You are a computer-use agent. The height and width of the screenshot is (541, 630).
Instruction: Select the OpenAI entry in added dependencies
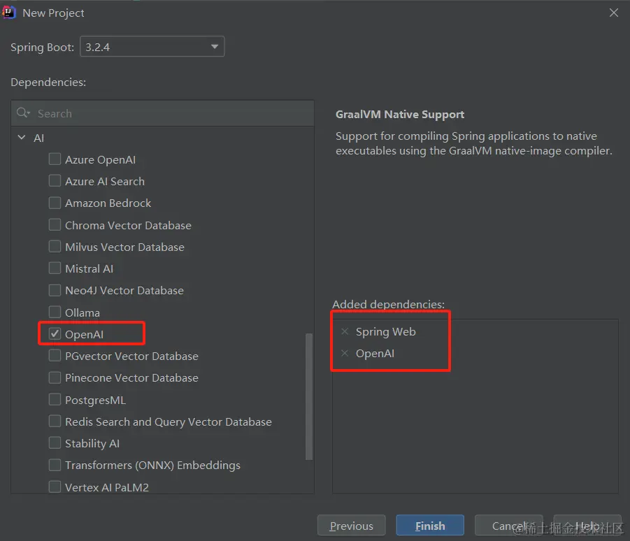coord(375,354)
